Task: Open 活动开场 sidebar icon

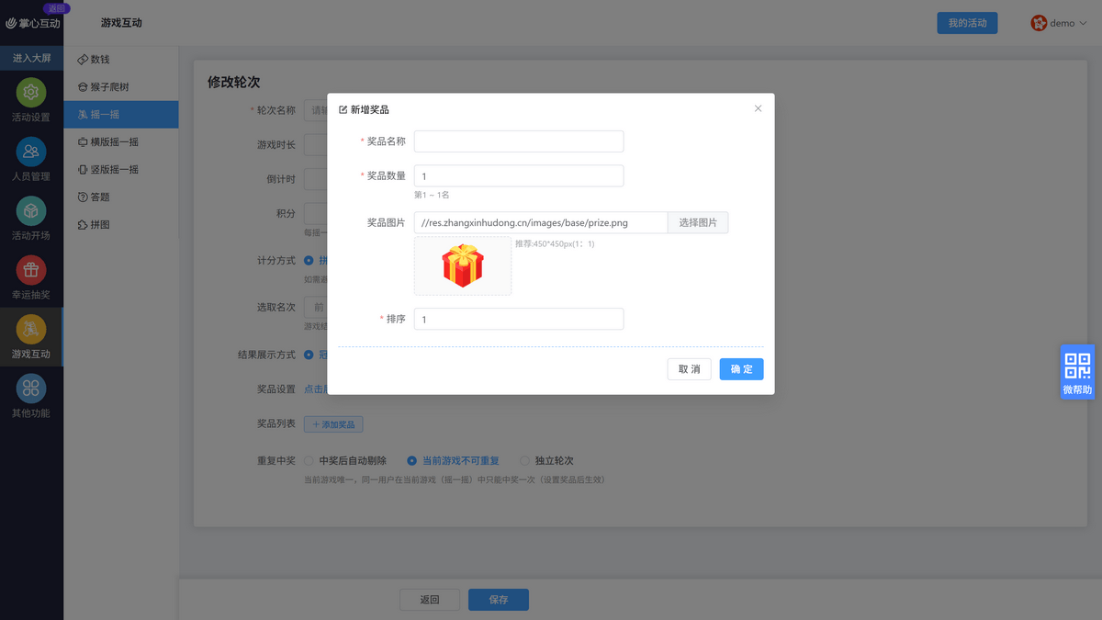Action: [x=31, y=220]
